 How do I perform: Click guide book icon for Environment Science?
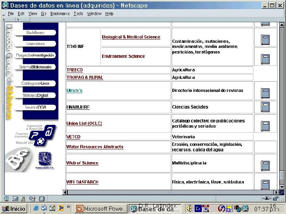pyautogui.click(x=265, y=59)
